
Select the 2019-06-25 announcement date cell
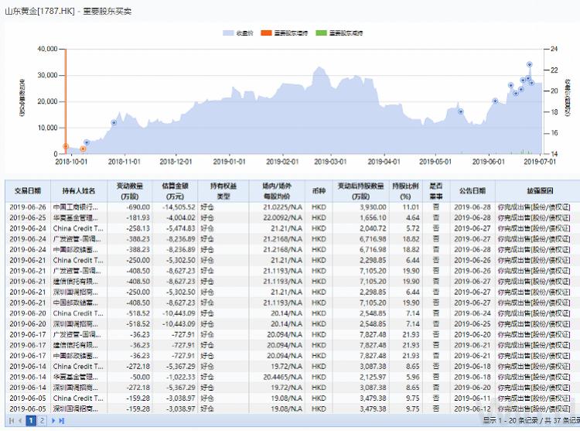pos(473,323)
